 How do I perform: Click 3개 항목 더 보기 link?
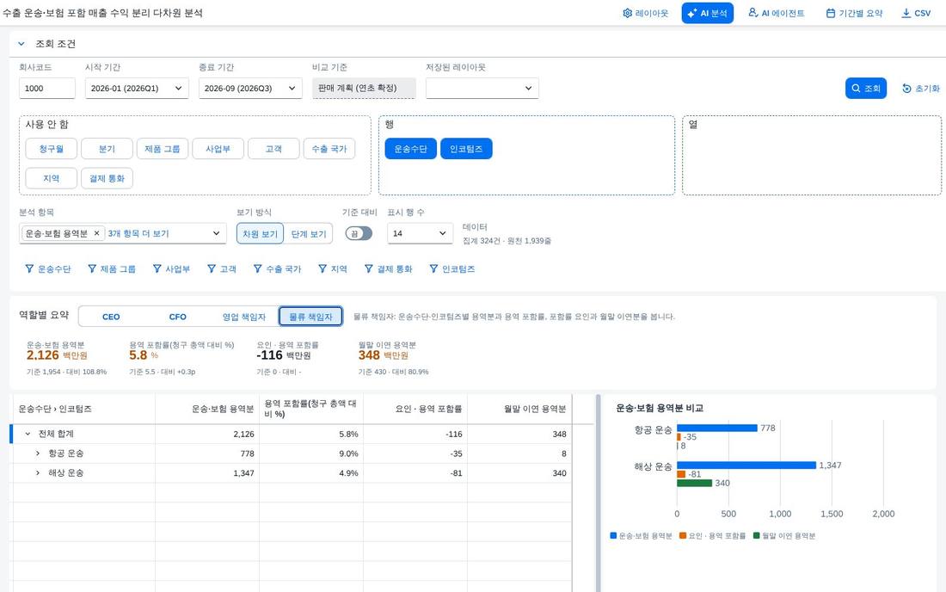(x=138, y=233)
